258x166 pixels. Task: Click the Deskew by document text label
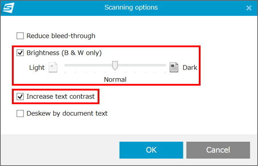click(67, 113)
